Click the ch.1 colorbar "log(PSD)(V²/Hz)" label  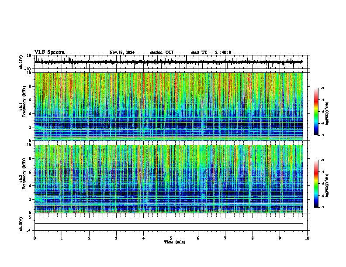(327, 114)
